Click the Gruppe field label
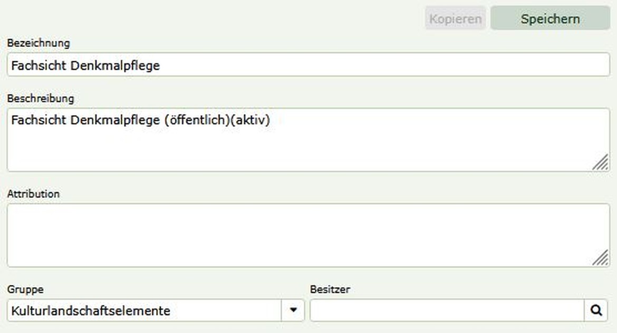 click(25, 289)
